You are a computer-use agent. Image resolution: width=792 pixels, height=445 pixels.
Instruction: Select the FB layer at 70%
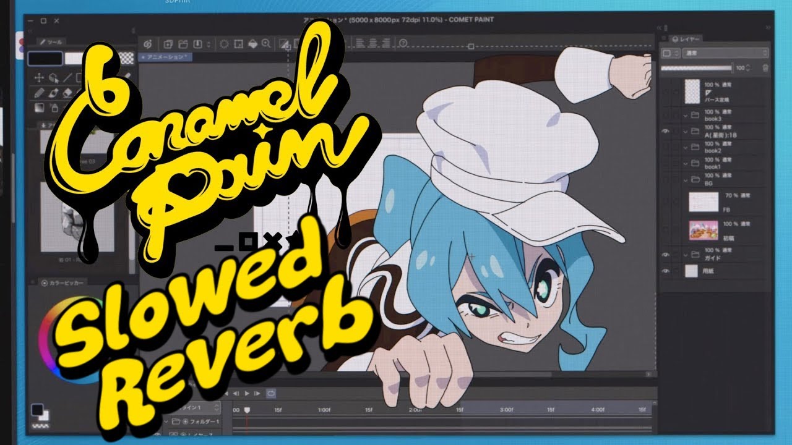point(717,201)
